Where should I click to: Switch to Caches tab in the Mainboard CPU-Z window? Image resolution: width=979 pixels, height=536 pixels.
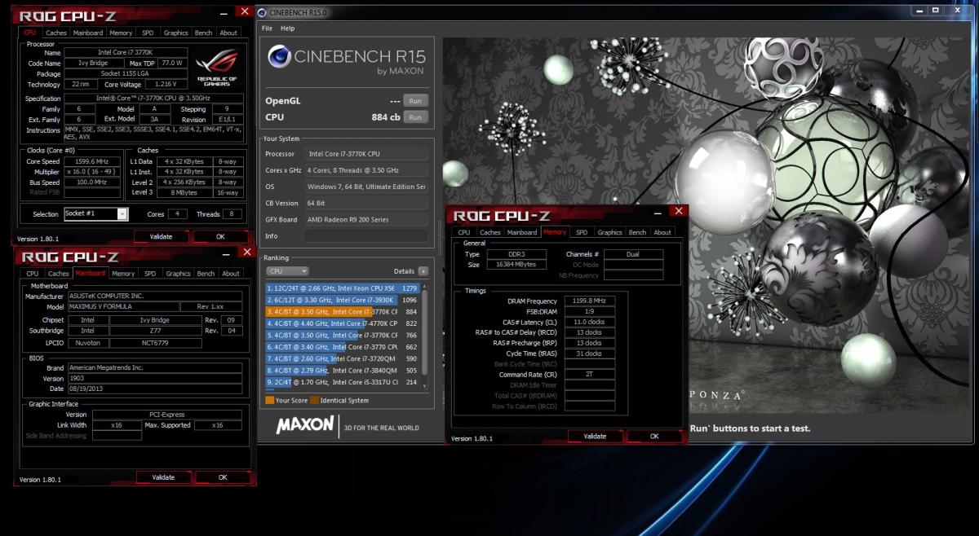(x=59, y=274)
